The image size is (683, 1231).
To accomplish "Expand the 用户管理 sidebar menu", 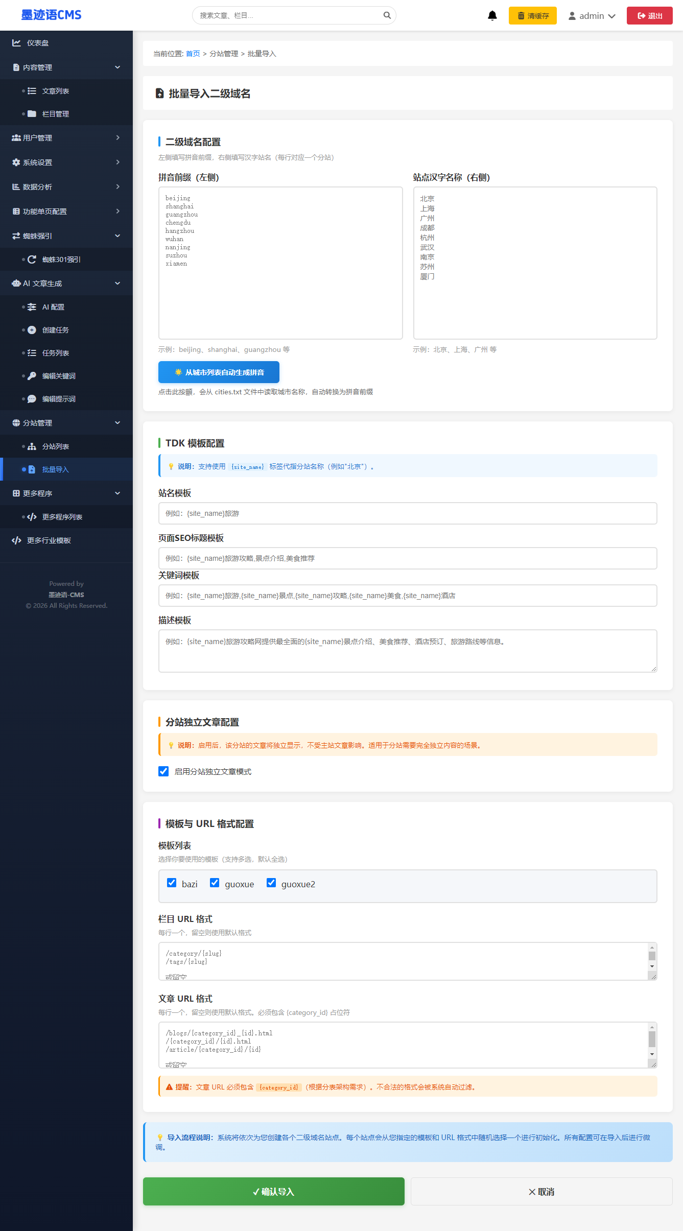I will [66, 138].
